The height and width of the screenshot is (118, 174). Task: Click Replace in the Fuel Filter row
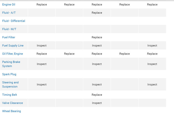pyautogui.click(x=97, y=37)
